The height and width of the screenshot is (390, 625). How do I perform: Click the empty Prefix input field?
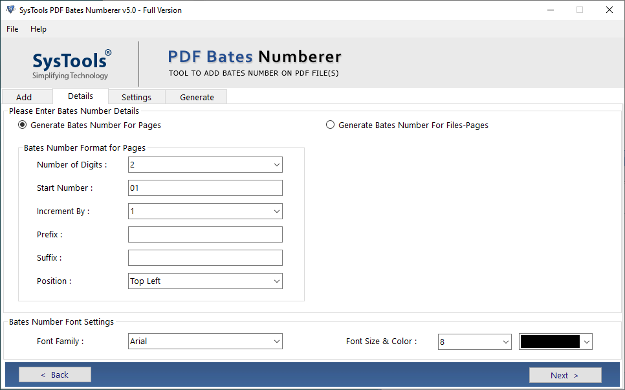tap(205, 235)
